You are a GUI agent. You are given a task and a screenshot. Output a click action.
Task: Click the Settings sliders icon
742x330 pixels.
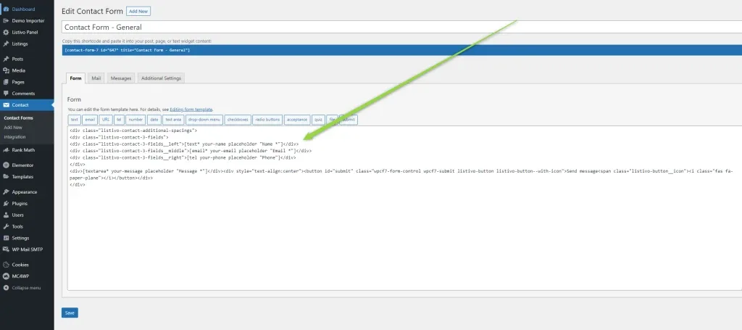point(6,238)
